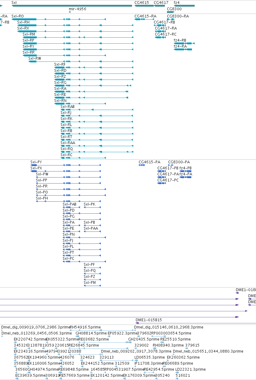Select transcript CG4617-RC label
The height and width of the screenshot is (380, 256).
click(x=166, y=34)
